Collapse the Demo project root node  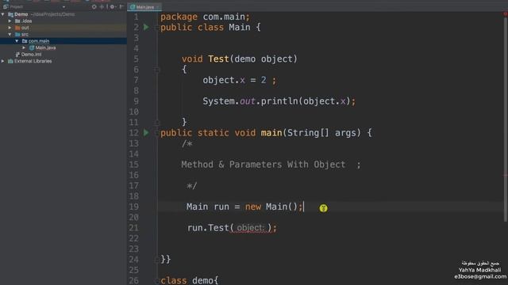pyautogui.click(x=3, y=14)
